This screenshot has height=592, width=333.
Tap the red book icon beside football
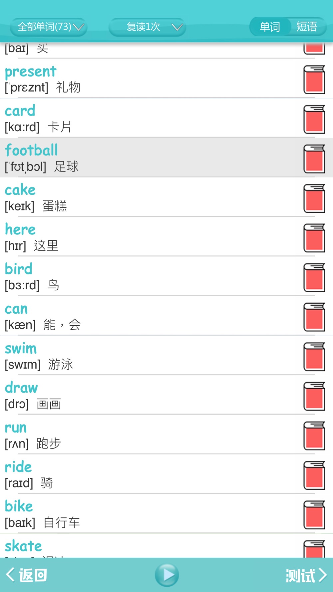[314, 159]
